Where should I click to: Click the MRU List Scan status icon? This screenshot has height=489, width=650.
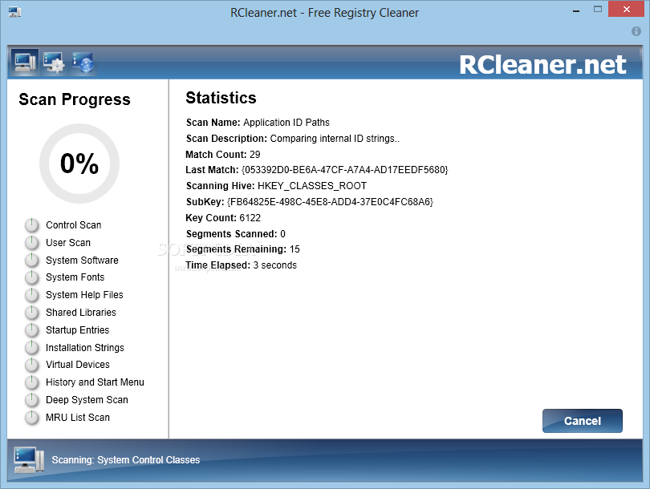(x=32, y=418)
